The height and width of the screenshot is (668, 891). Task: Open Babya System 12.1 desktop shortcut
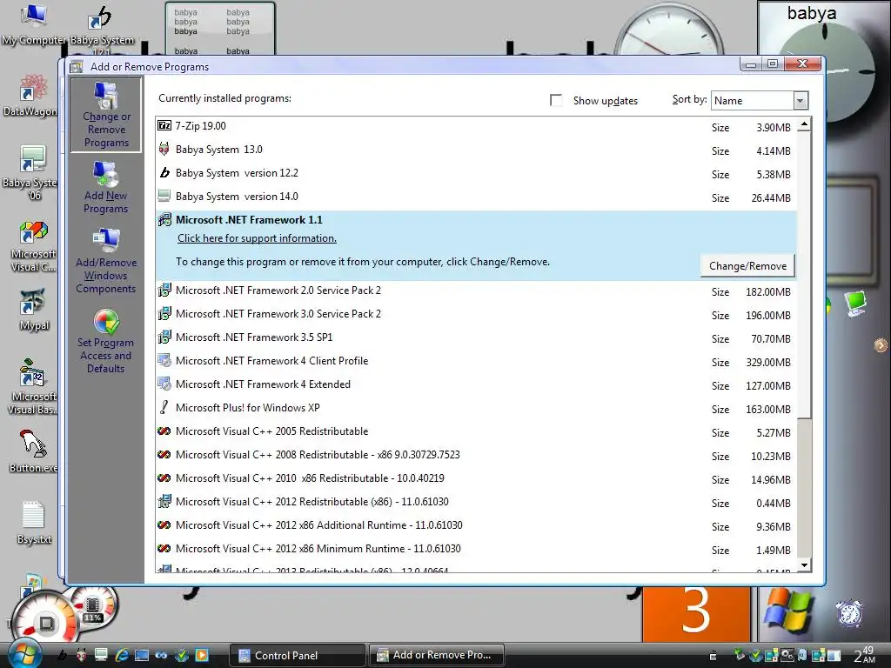pos(101,29)
